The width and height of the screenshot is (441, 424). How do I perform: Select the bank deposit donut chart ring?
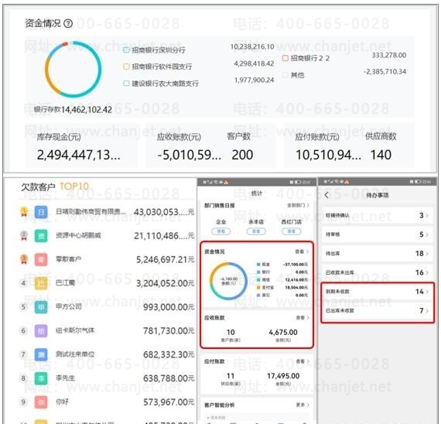(x=73, y=69)
